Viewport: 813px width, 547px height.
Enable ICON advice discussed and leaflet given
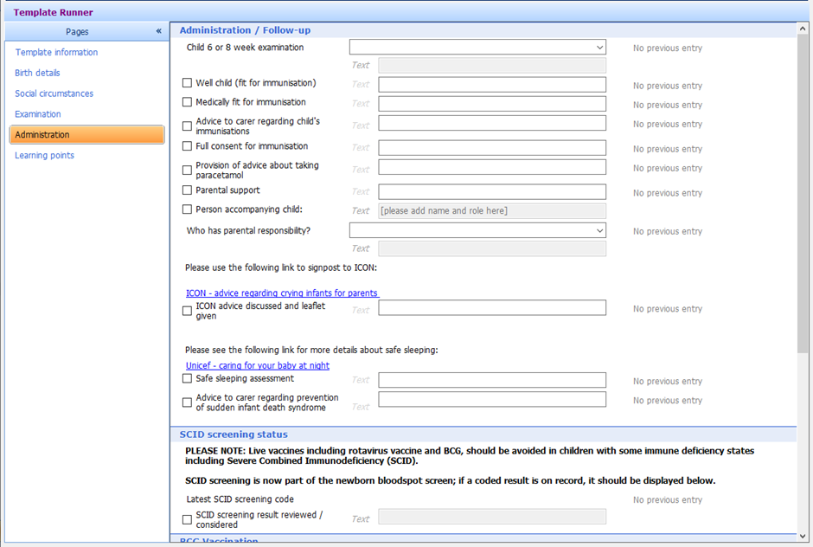pyautogui.click(x=187, y=310)
